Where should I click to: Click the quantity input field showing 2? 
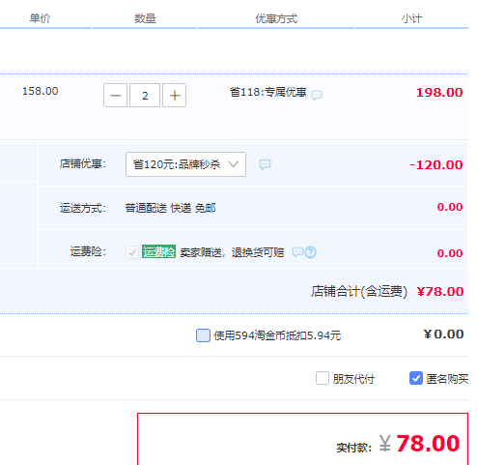pos(145,96)
